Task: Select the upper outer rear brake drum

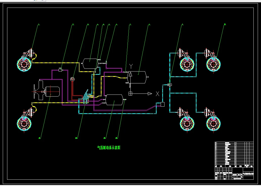Action: coord(213,64)
